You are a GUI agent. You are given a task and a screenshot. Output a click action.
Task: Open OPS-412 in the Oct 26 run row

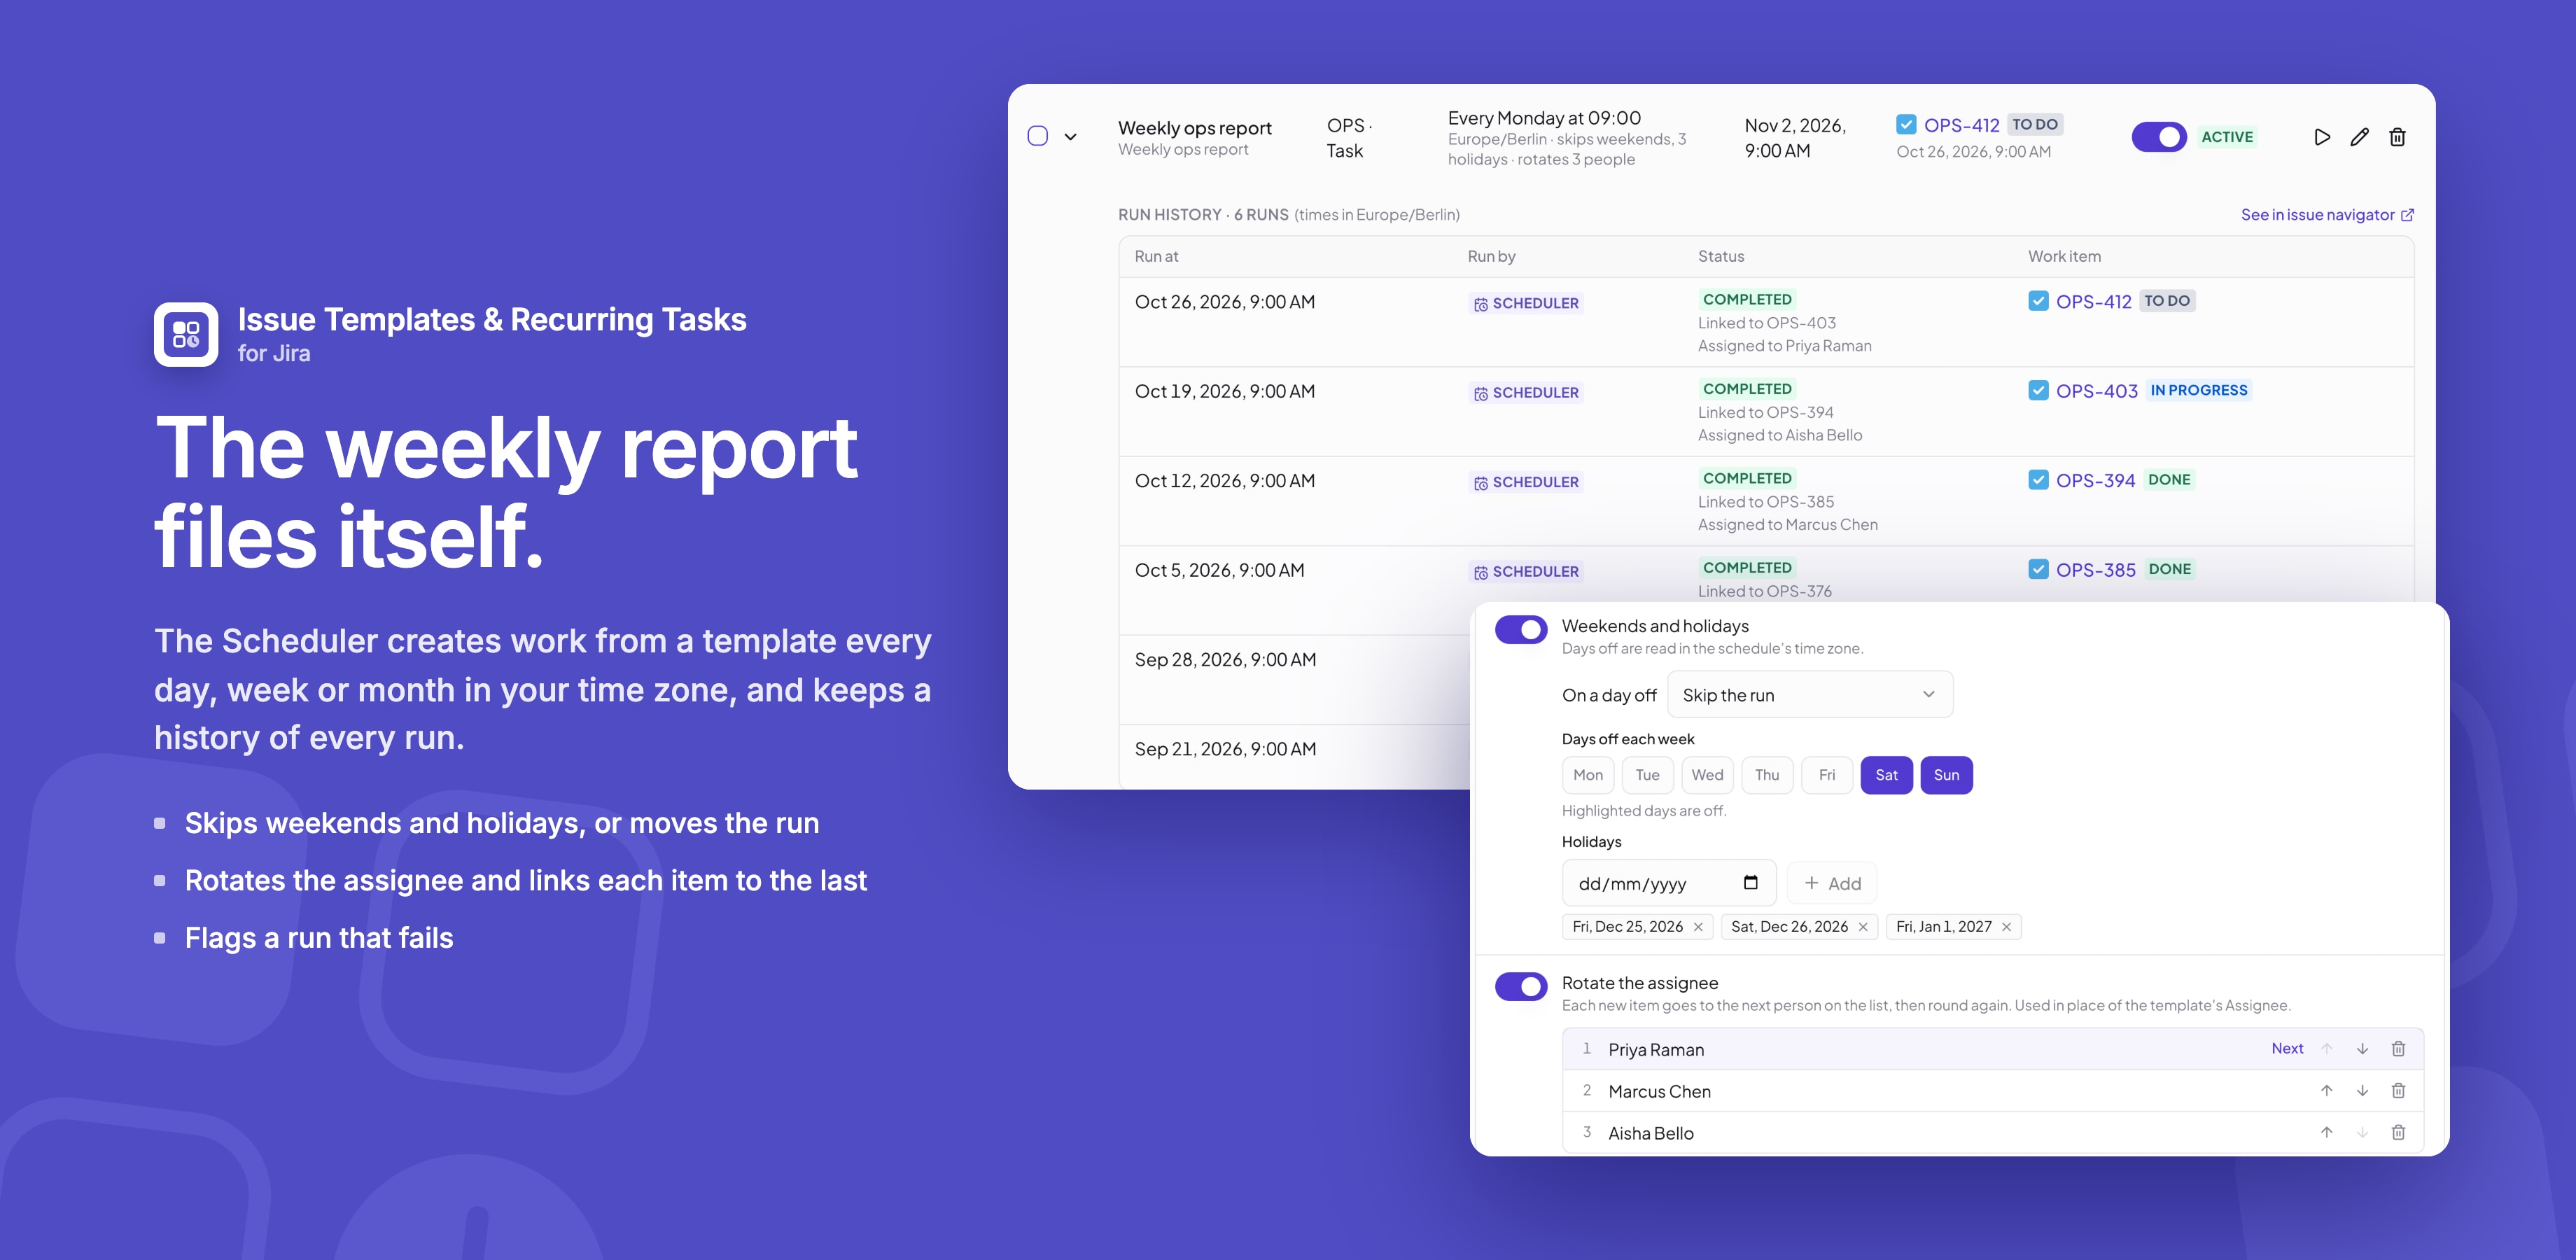click(2094, 301)
